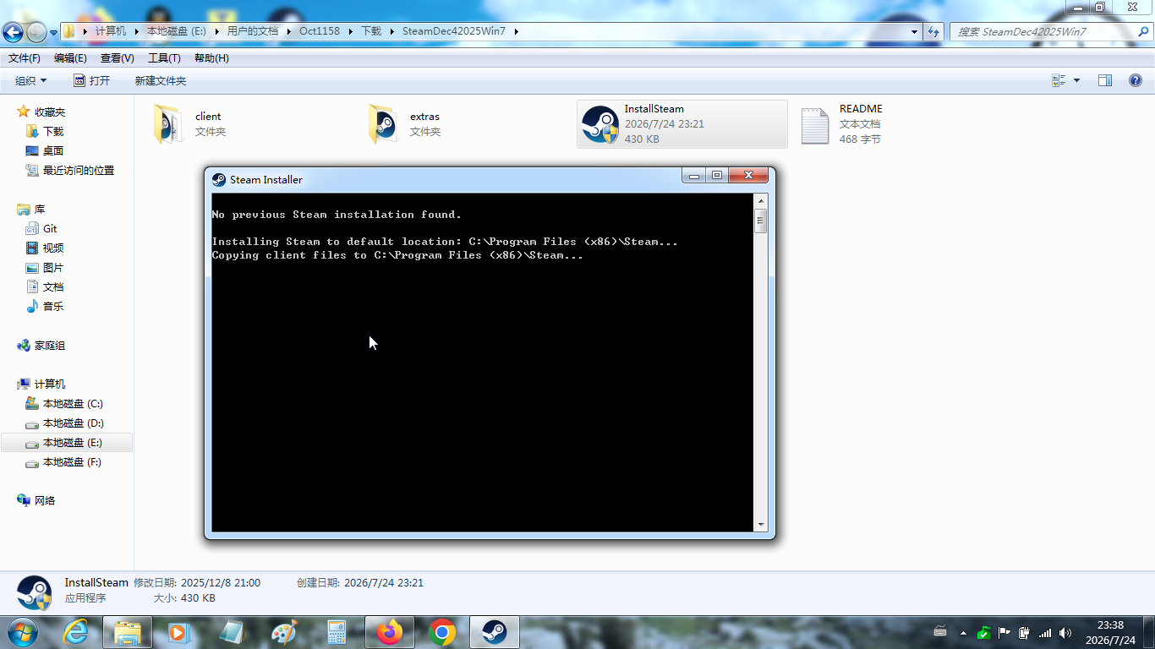Open the Git library in navigation pane
1155x649 pixels.
click(50, 229)
